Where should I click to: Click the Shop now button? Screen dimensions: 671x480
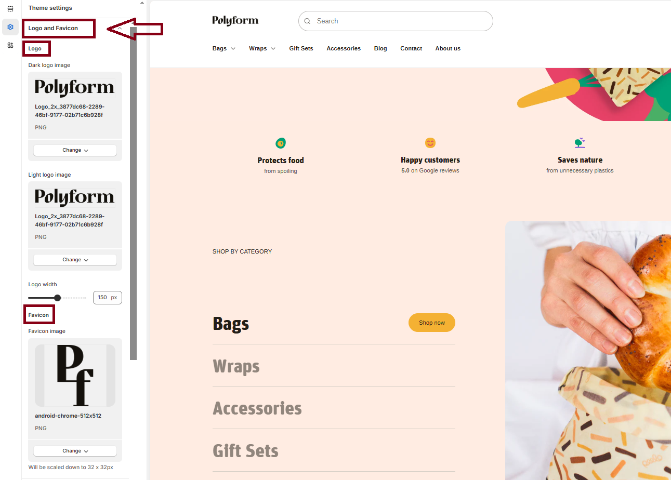pos(432,323)
